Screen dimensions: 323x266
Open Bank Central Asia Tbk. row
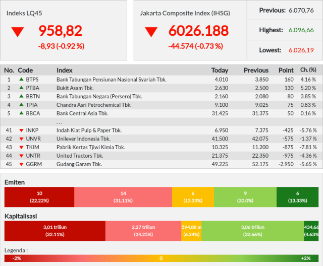161,113
